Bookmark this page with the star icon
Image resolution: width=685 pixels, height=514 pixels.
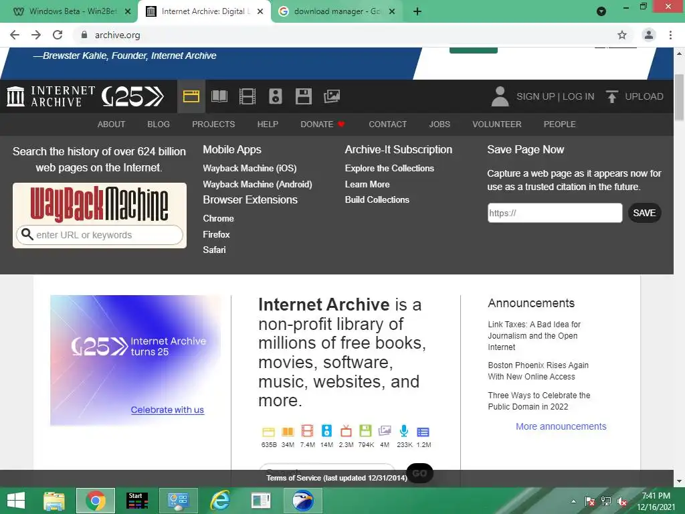point(622,35)
